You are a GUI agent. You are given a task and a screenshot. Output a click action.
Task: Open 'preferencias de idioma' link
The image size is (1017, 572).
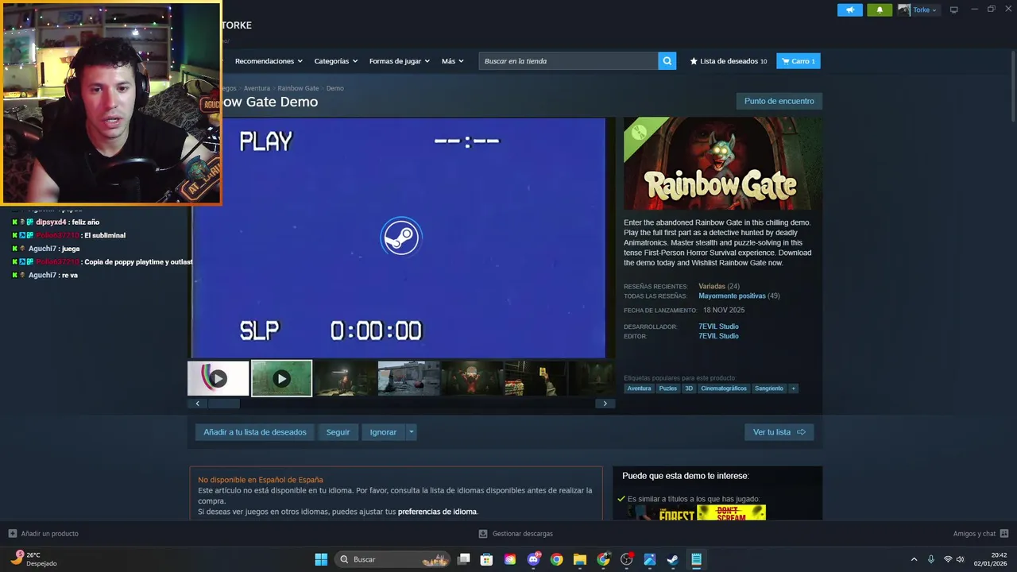click(x=437, y=512)
